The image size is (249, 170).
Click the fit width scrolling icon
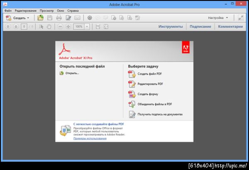98,26
